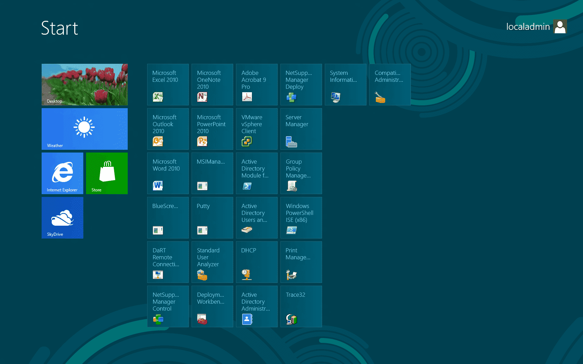The width and height of the screenshot is (583, 364).
Task: Launch Group Policy Management icon
Action: 291,186
